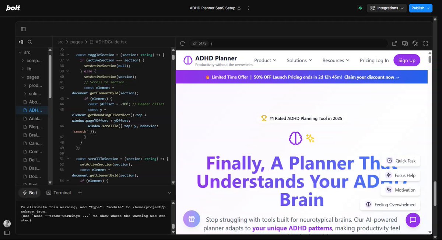Click the Focus Help button
The width and height of the screenshot is (442, 240).
[401, 175]
